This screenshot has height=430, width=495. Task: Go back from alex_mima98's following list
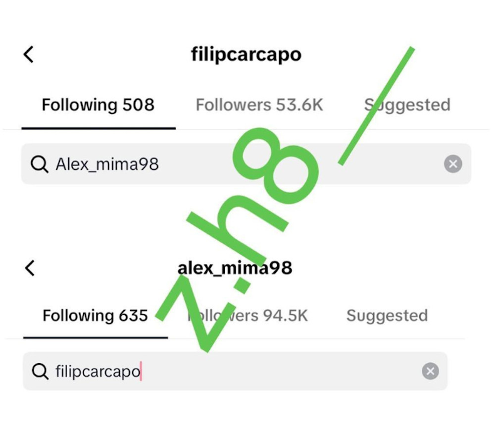[30, 268]
